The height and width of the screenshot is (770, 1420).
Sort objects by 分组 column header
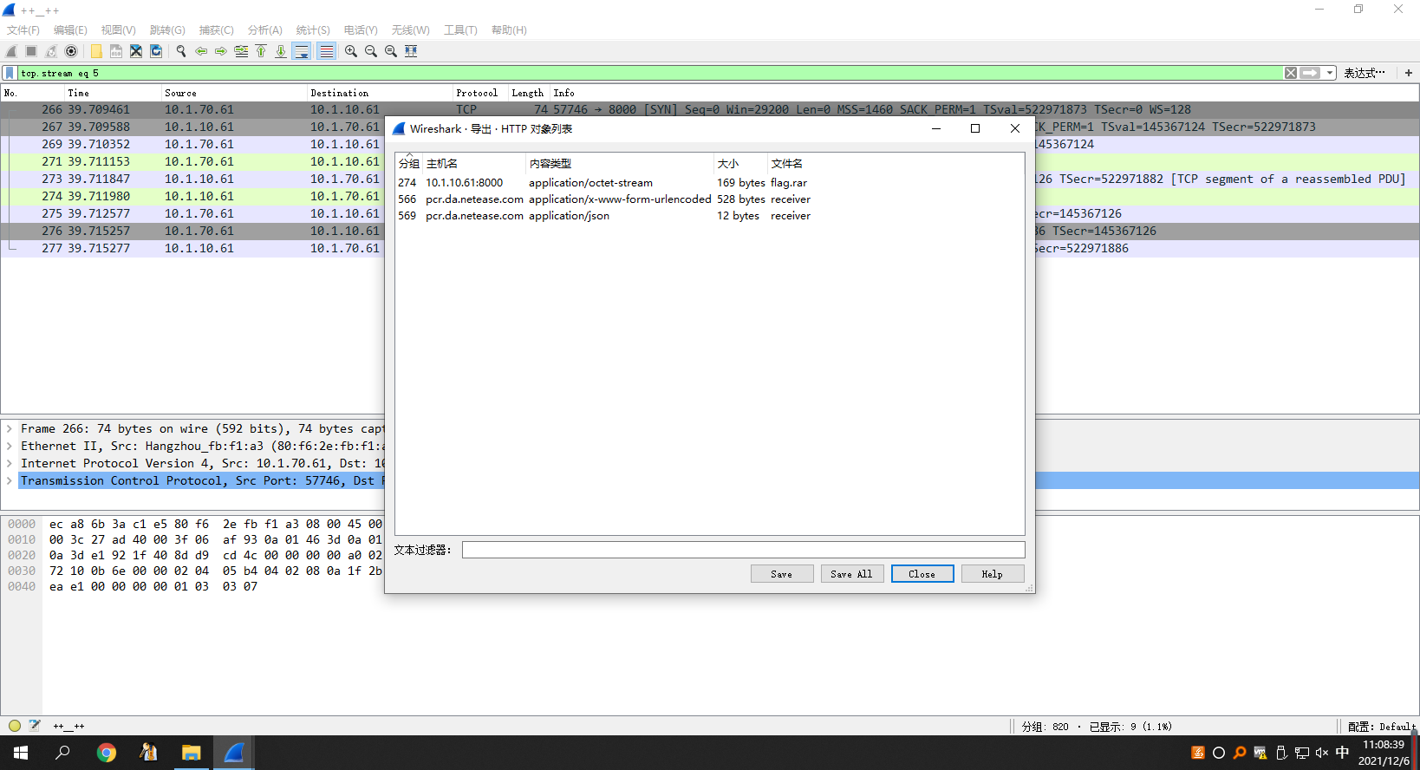pos(409,163)
